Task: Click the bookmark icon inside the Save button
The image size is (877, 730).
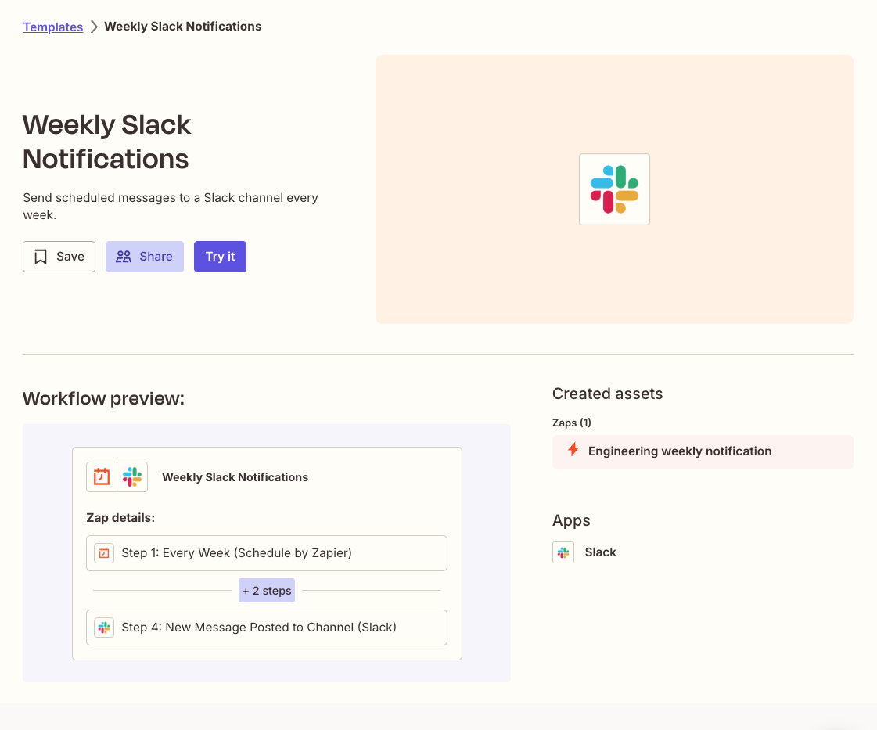Action: coord(41,256)
